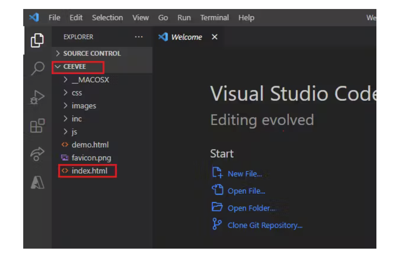This screenshot has height=260, width=393.
Task: Click the Explorer more actions ellipsis
Action: [x=138, y=37]
